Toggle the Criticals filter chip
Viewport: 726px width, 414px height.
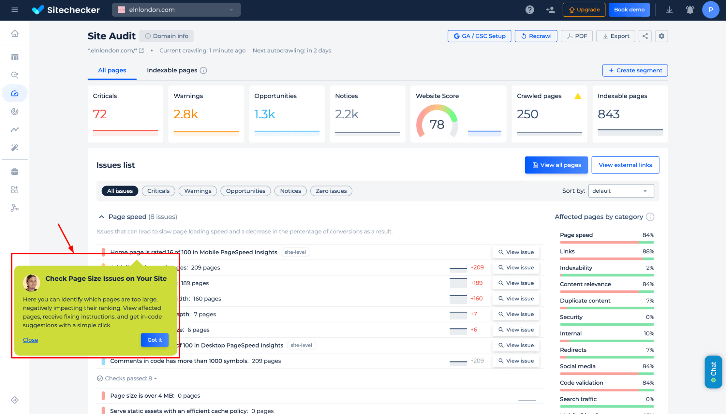pyautogui.click(x=158, y=190)
